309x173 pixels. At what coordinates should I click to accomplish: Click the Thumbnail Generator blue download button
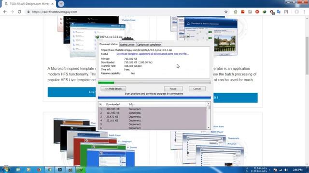point(236,98)
